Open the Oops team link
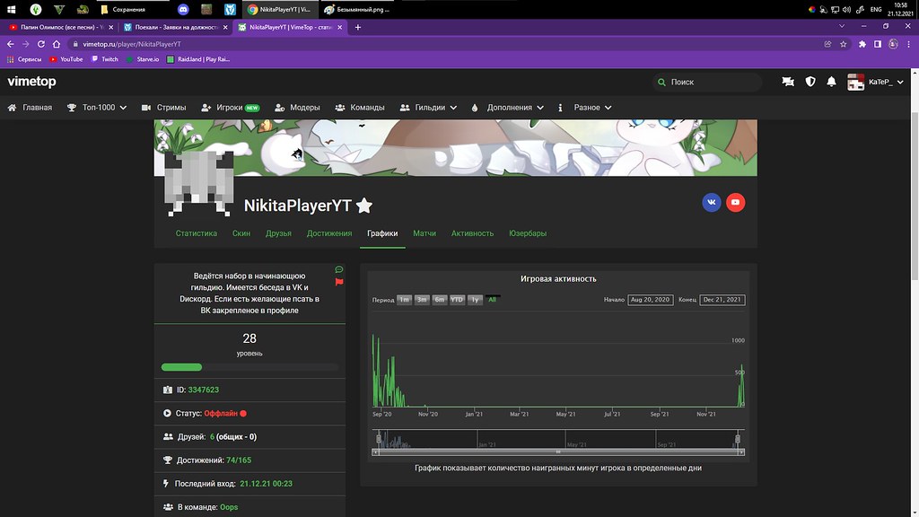The height and width of the screenshot is (517, 919). click(x=231, y=507)
